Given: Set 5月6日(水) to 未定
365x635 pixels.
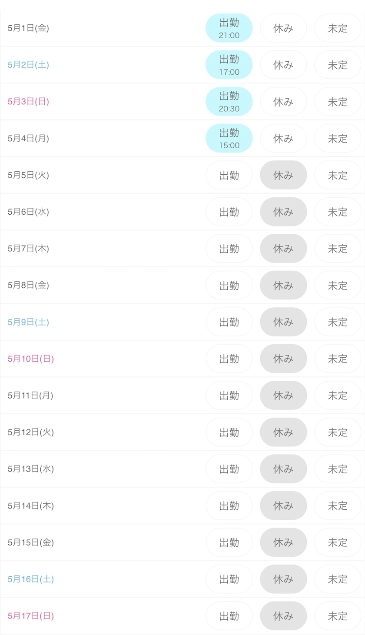Looking at the screenshot, I should (x=338, y=212).
